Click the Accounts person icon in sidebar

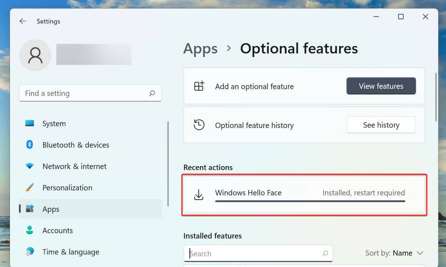pos(30,230)
